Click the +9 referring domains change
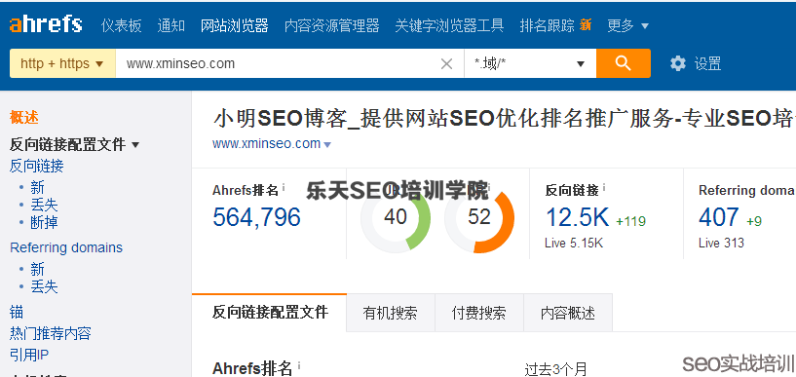The width and height of the screenshot is (796, 377). tap(754, 221)
